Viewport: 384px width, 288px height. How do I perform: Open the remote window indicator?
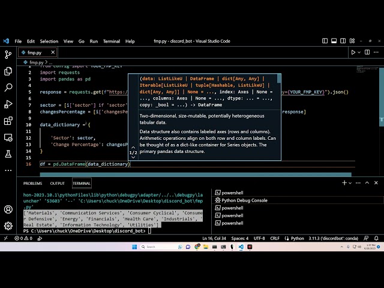point(6,238)
